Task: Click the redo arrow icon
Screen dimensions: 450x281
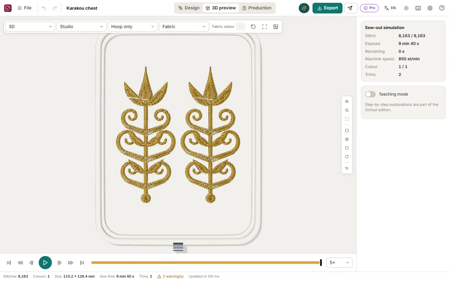Action: pyautogui.click(x=55, y=8)
